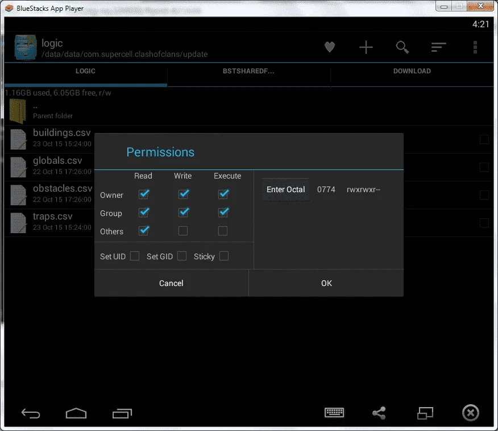Screen dimensions: 498x431
Task: Tap the Android home button
Action: tap(76, 413)
